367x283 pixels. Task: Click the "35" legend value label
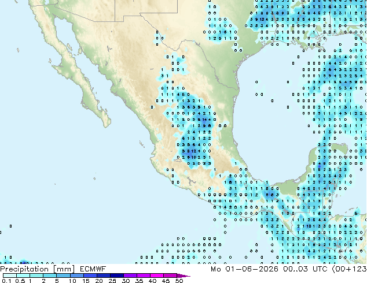[139, 281]
